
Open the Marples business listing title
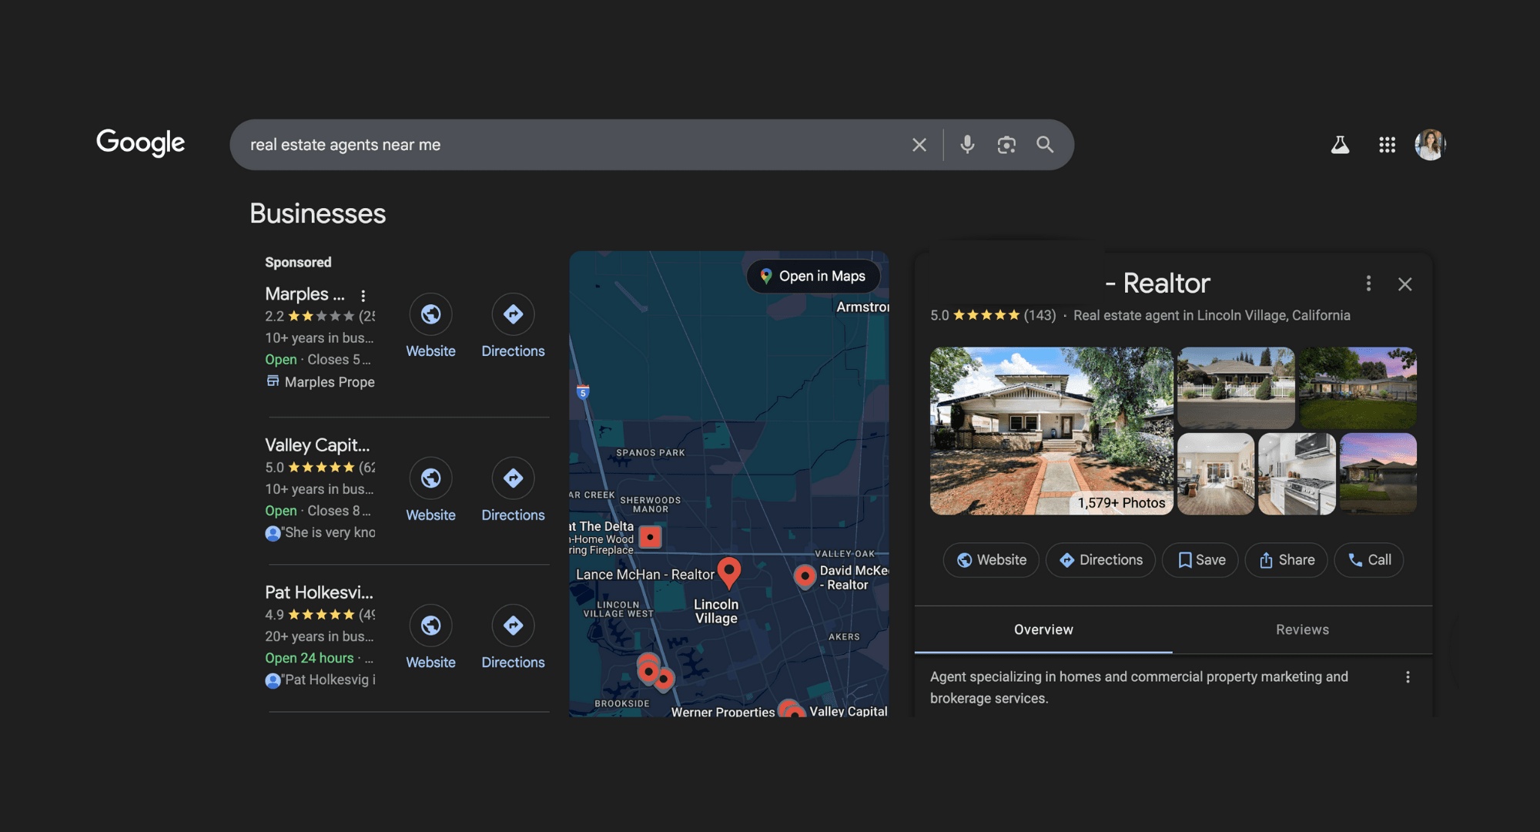(x=305, y=294)
